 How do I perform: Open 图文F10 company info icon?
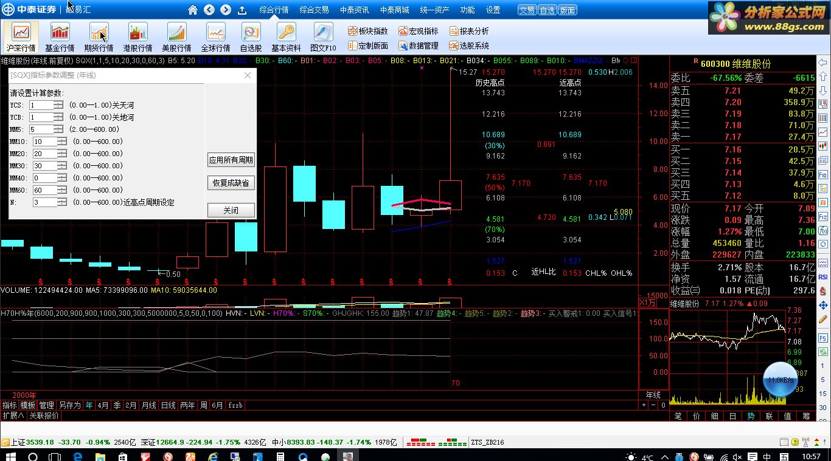click(323, 36)
